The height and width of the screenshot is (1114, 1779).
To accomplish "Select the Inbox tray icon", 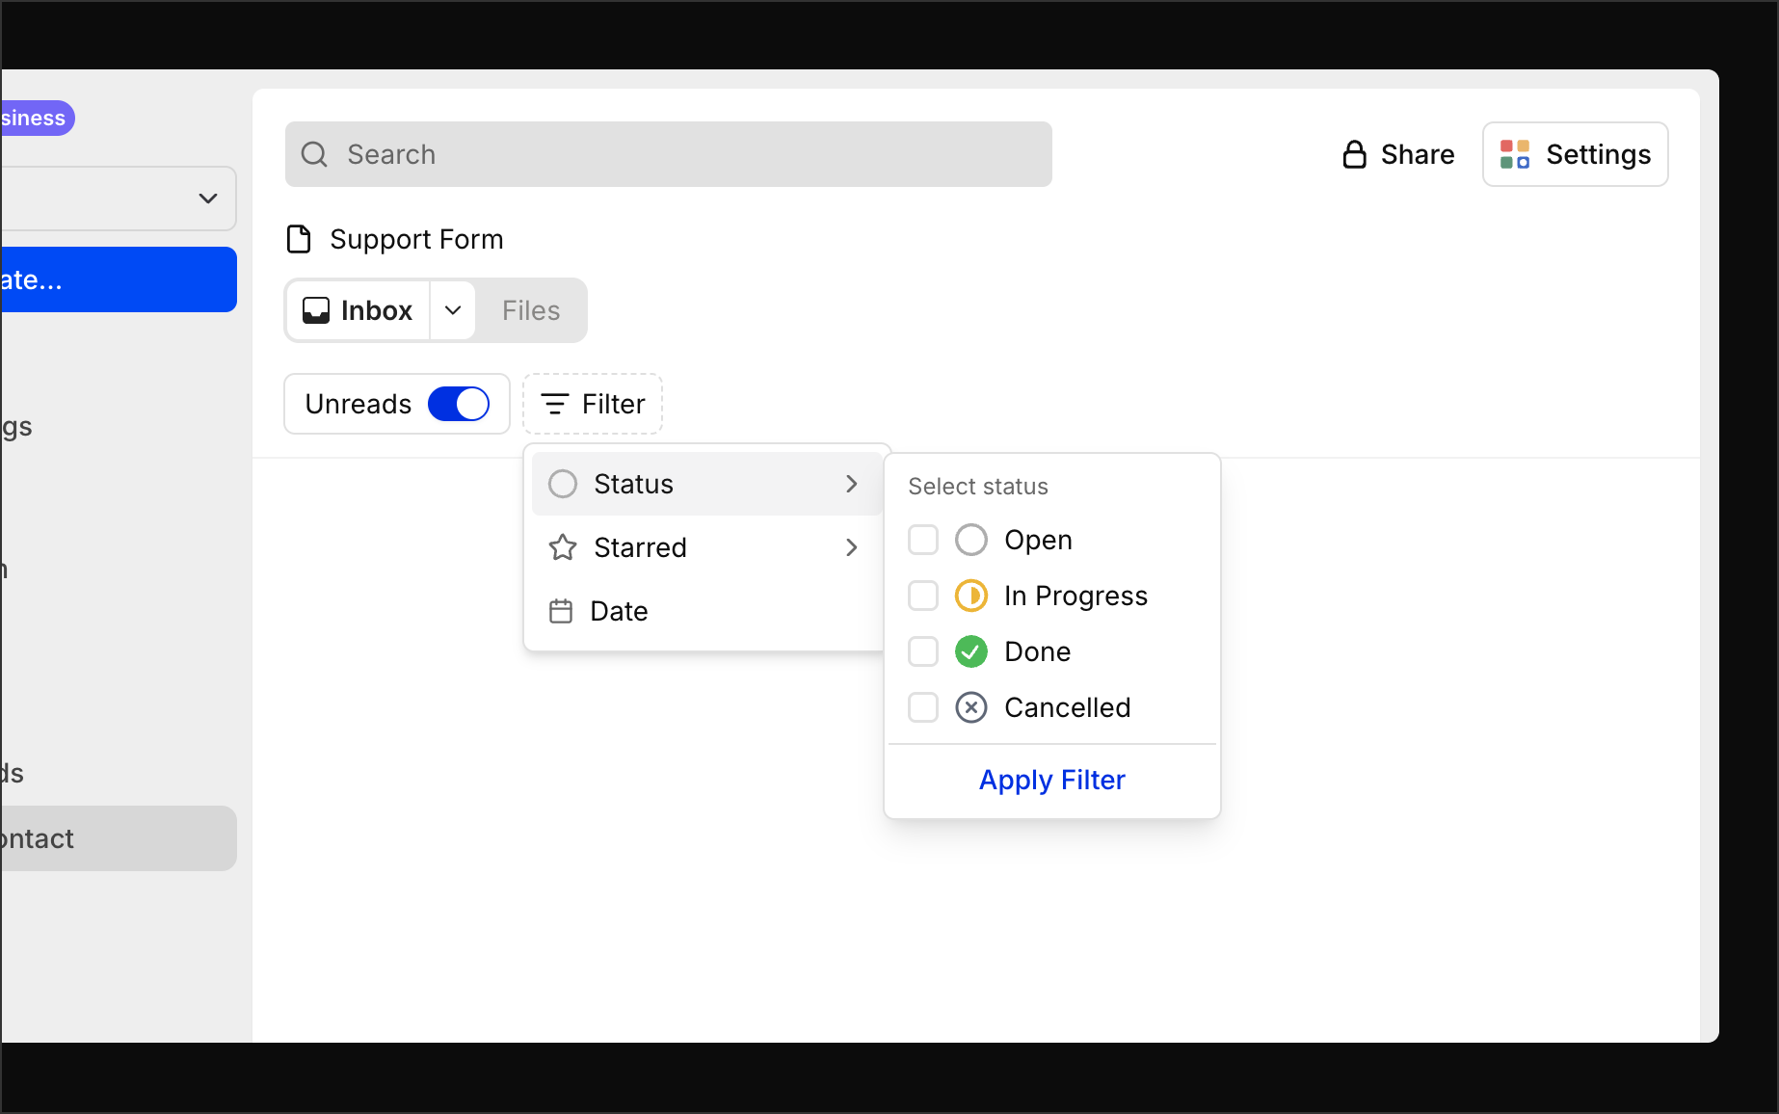I will (317, 309).
